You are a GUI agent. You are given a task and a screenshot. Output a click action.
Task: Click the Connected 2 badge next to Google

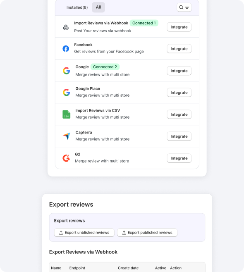click(x=105, y=67)
